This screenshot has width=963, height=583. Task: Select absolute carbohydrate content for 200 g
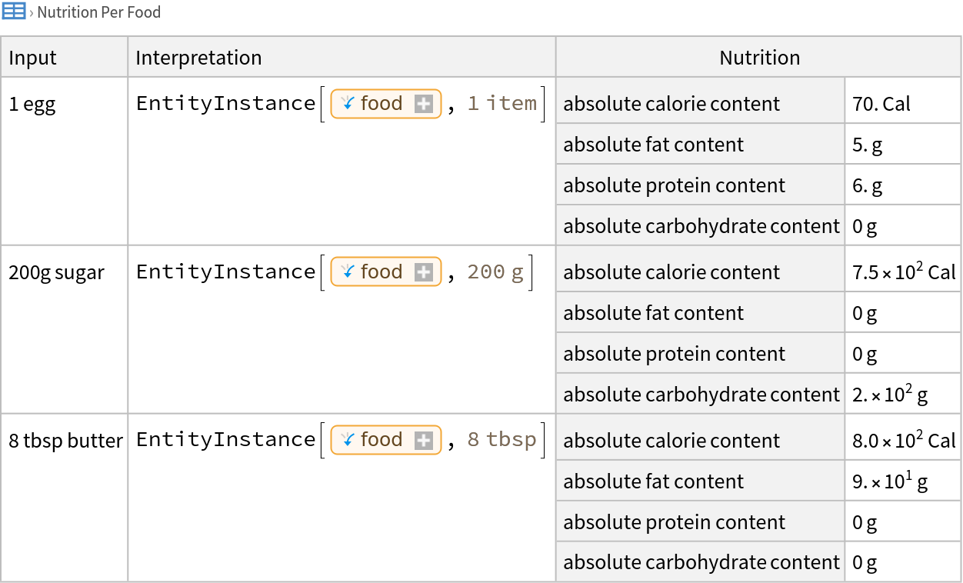point(701,395)
